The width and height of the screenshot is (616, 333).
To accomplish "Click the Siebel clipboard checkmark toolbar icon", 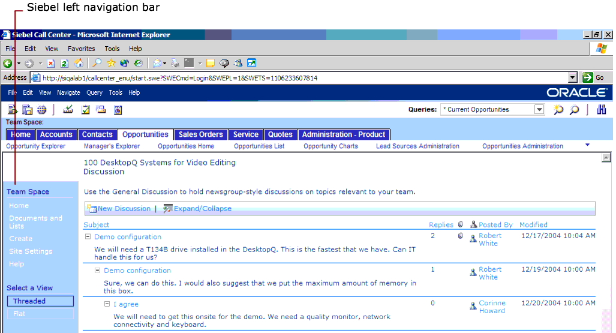I will pyautogui.click(x=85, y=110).
